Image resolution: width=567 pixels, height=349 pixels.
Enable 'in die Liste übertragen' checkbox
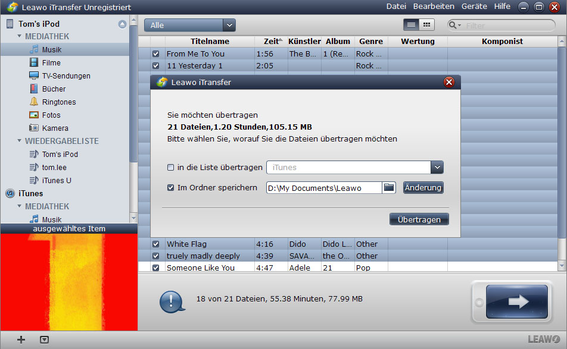coord(171,168)
